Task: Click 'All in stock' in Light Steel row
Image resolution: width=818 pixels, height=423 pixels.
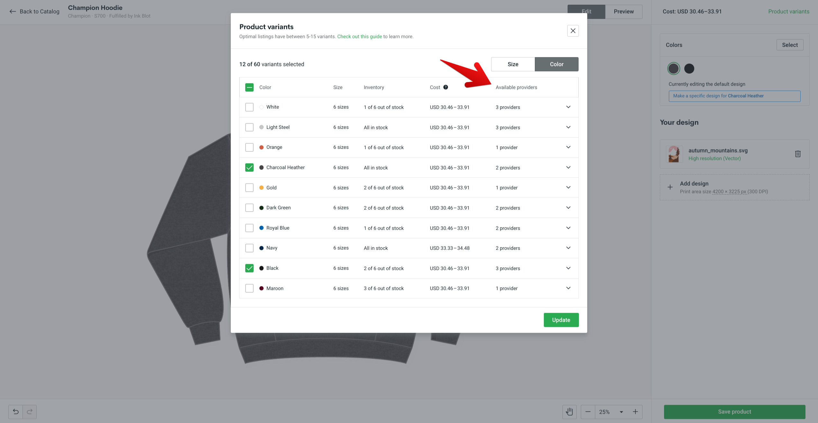Action: click(376, 127)
